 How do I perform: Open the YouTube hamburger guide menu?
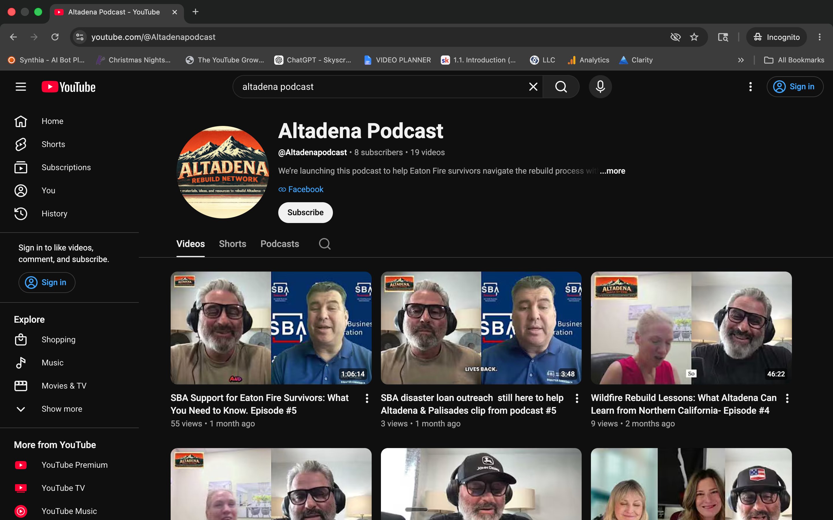[x=21, y=87]
